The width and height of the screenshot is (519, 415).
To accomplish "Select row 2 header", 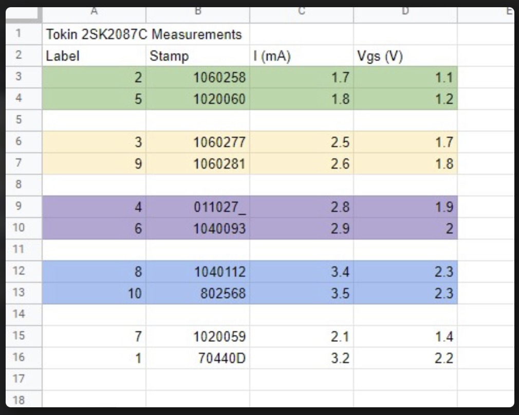I will (24, 56).
